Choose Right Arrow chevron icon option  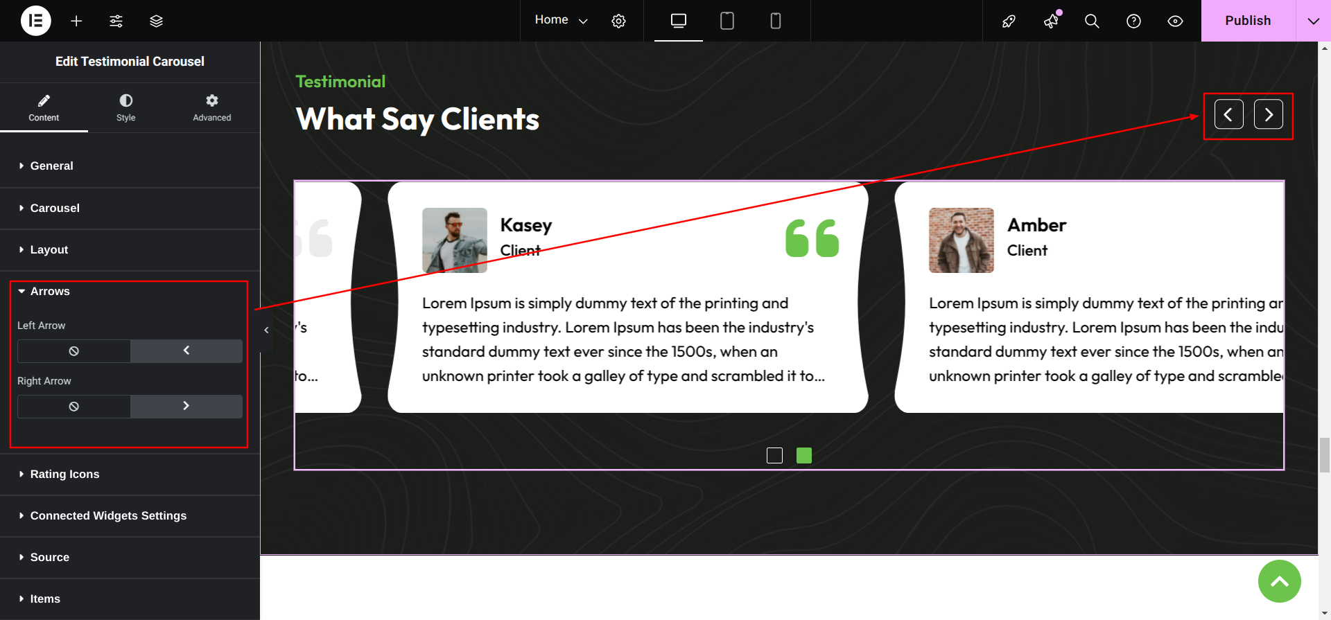click(x=186, y=407)
